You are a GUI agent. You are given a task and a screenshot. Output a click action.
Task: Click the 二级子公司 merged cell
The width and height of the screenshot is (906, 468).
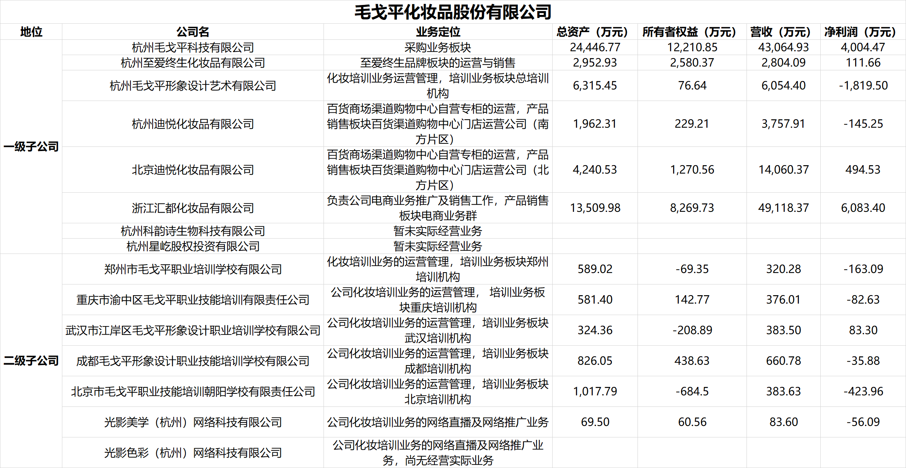(31, 361)
